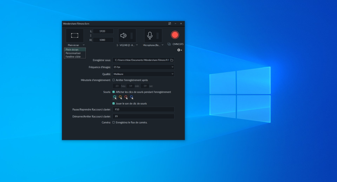Select the orange mouse click color
Screen dimensions: 337x182
pyautogui.click(x=120, y=97)
